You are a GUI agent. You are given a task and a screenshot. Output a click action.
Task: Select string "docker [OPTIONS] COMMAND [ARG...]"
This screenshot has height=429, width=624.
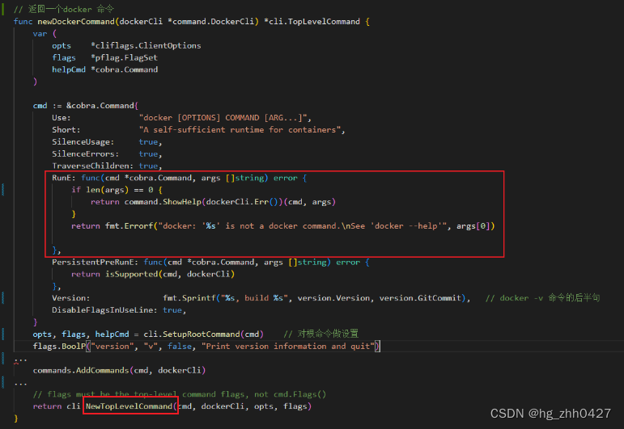point(223,118)
